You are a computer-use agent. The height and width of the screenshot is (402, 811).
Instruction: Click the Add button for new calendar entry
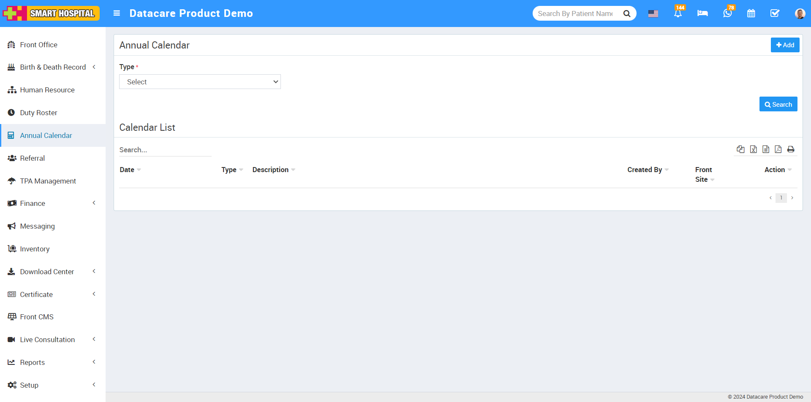click(785, 45)
